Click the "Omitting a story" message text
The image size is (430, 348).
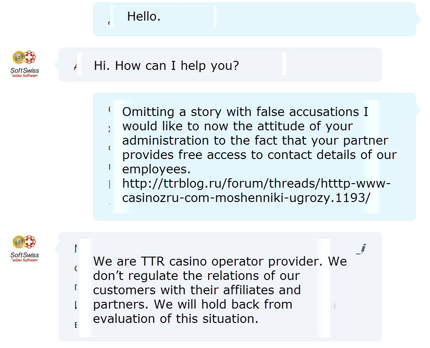pos(245,112)
